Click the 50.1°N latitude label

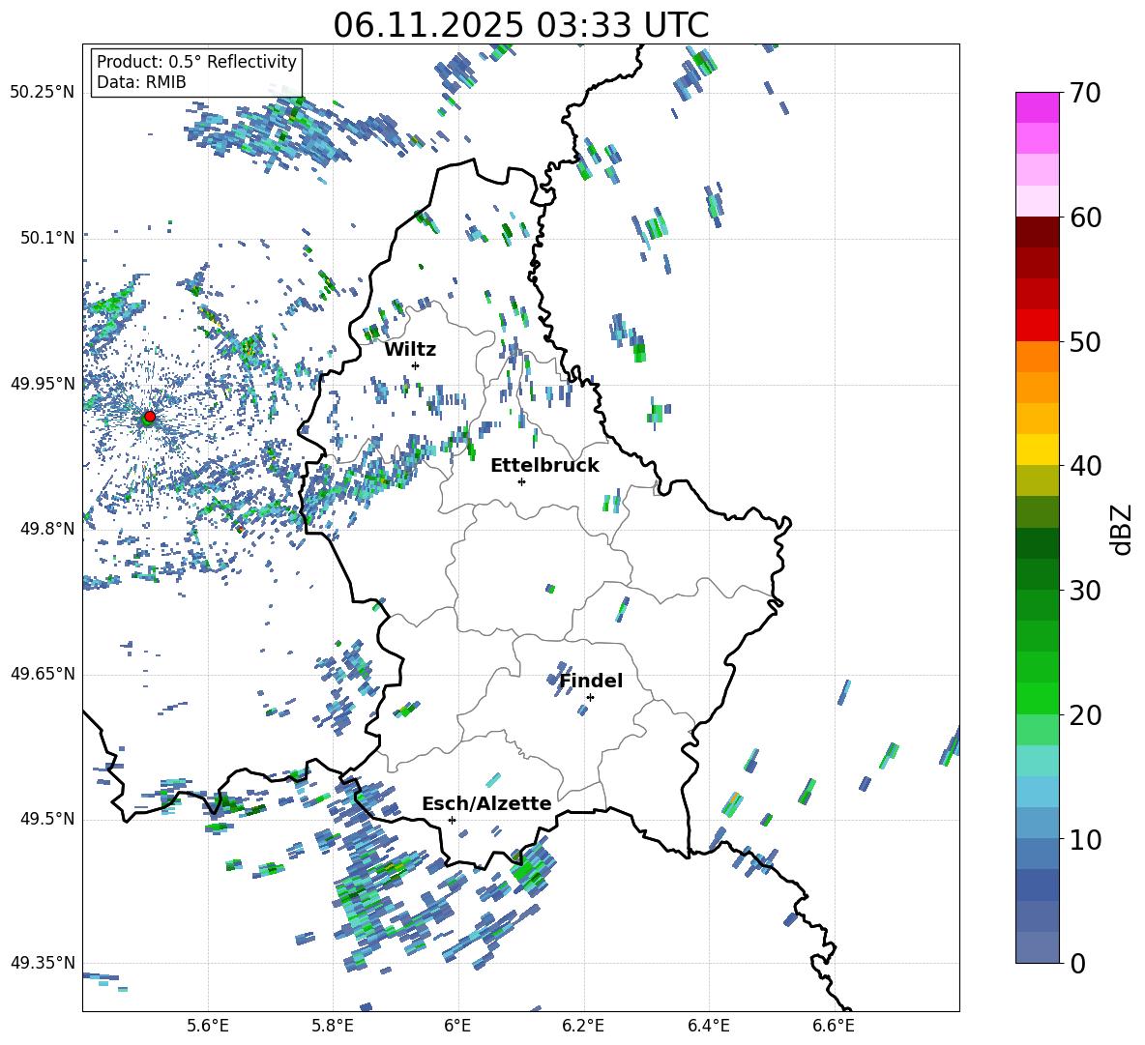click(47, 238)
